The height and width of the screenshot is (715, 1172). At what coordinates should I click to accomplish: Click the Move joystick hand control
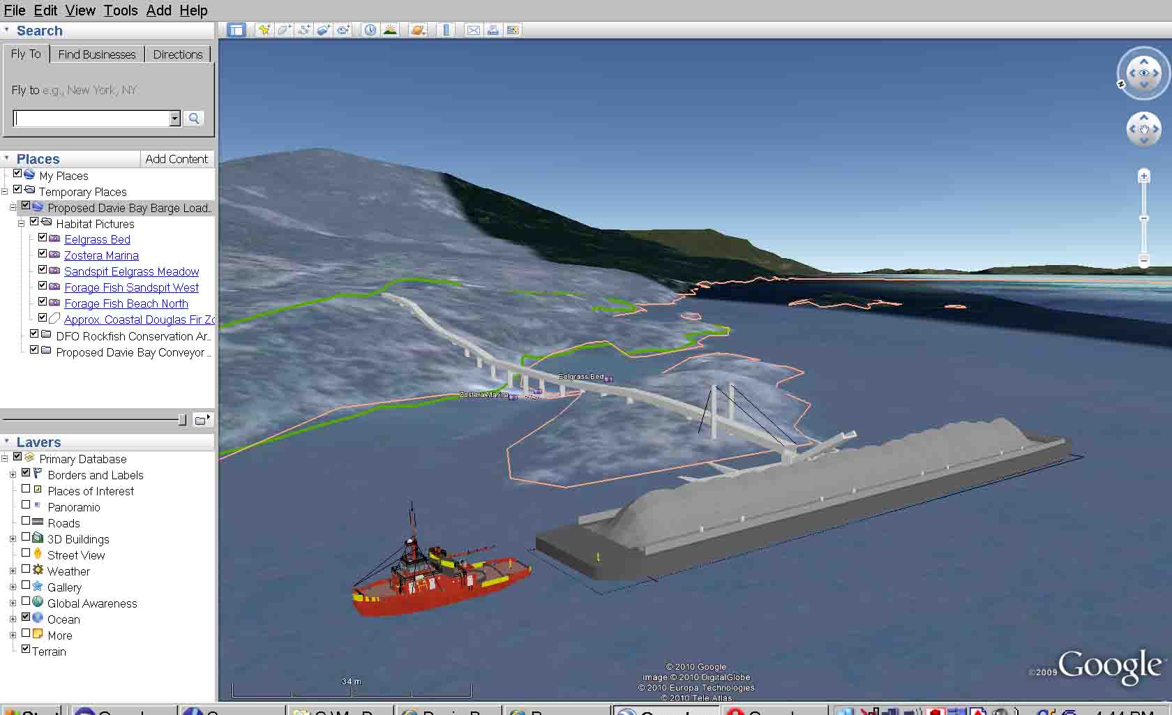[x=1143, y=129]
